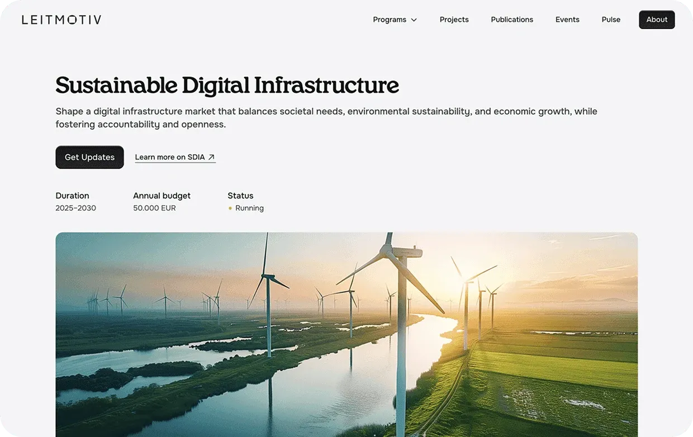
Task: Click the 50.000 EUR budget value
Action: click(154, 208)
